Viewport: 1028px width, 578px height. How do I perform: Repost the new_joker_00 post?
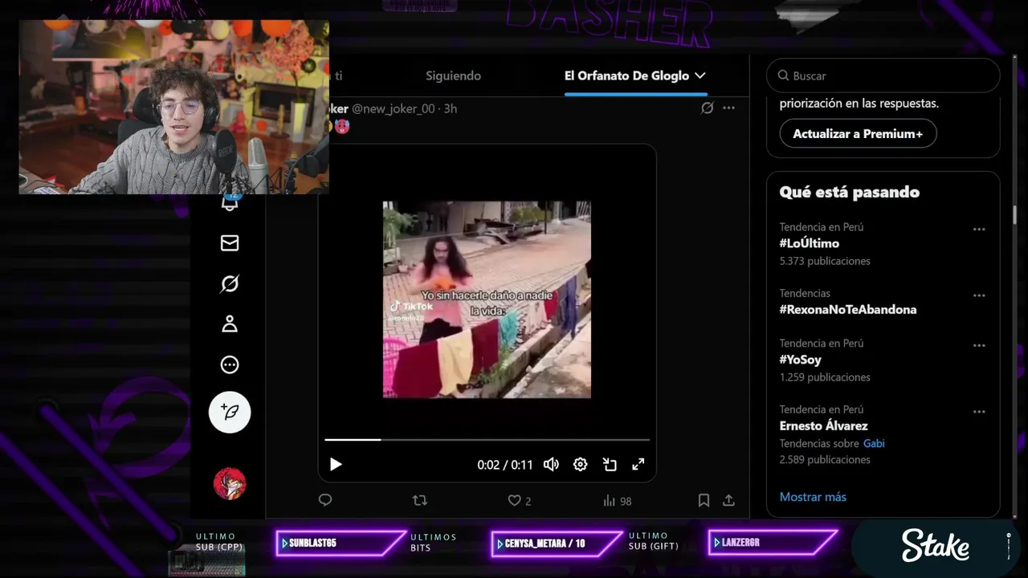pos(419,500)
